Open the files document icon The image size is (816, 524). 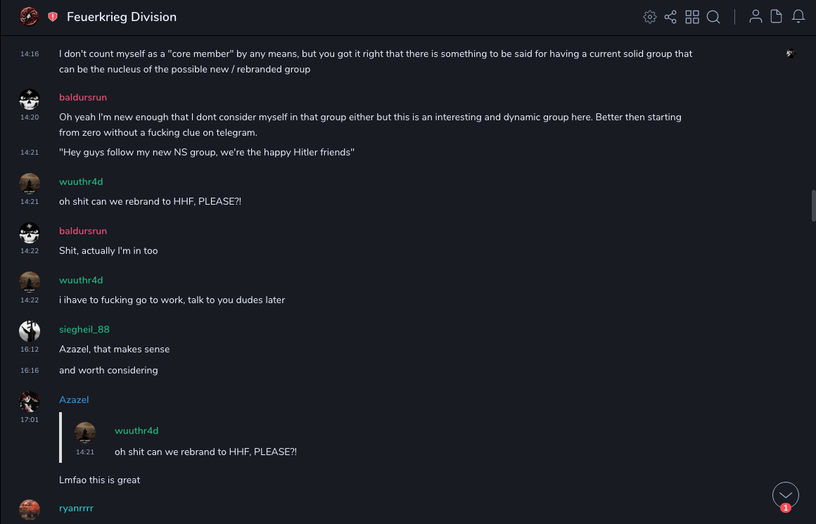click(777, 17)
